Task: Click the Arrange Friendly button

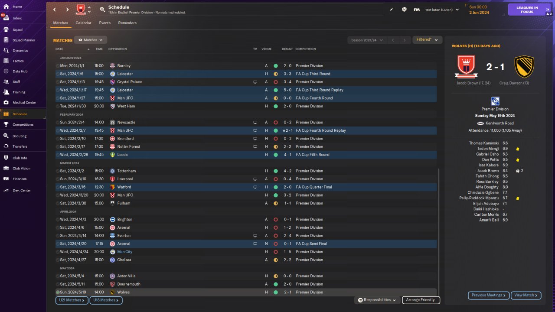Action: [x=421, y=300]
